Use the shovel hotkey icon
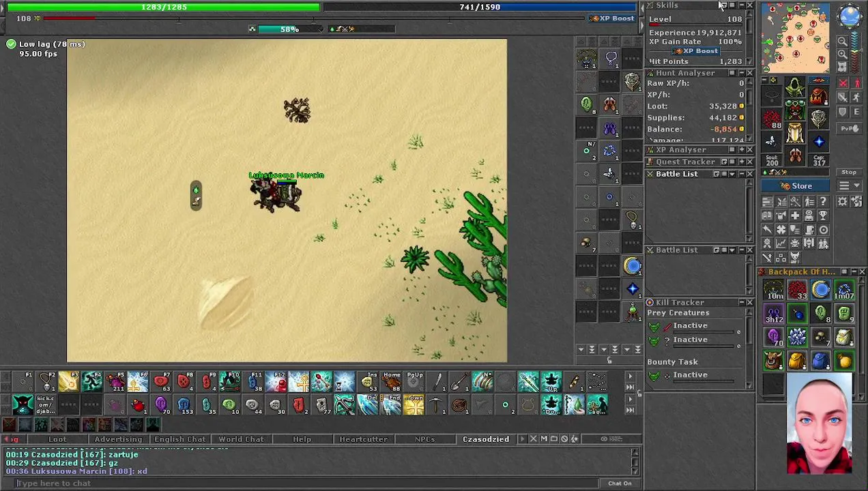 (459, 381)
